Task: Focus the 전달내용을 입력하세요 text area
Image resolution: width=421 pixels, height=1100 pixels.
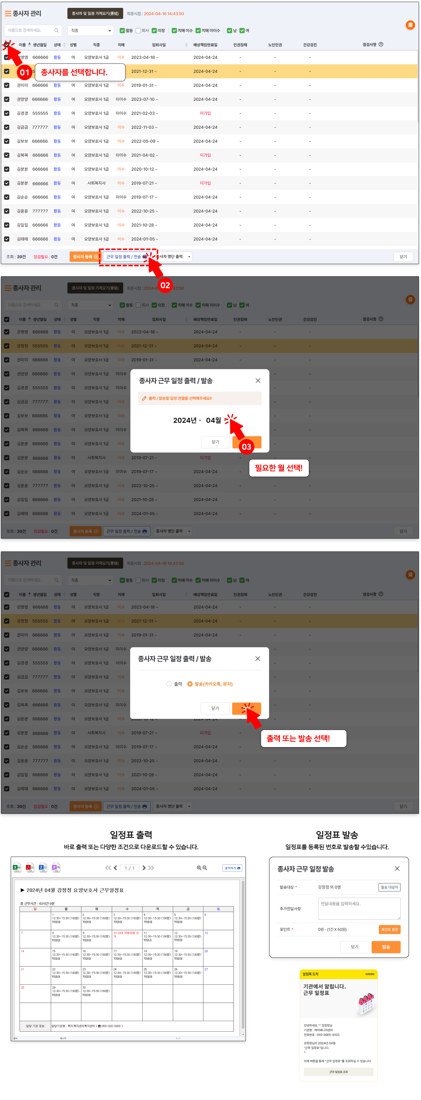Action: (359, 908)
